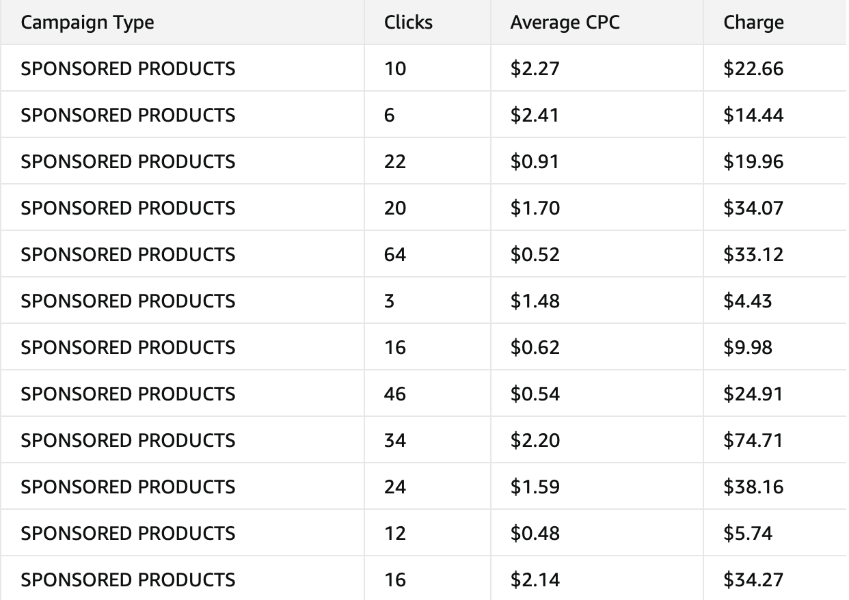Click the $4.43 charge cell
849x600 pixels.
747,301
